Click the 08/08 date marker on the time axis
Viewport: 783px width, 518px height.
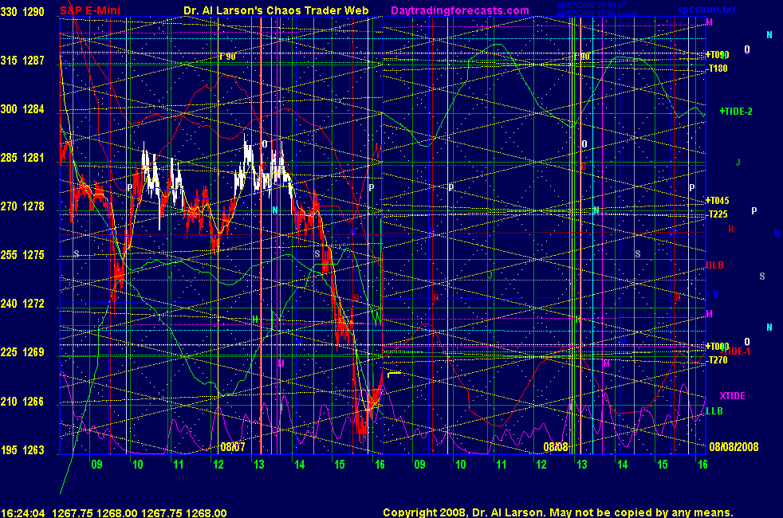click(x=556, y=446)
